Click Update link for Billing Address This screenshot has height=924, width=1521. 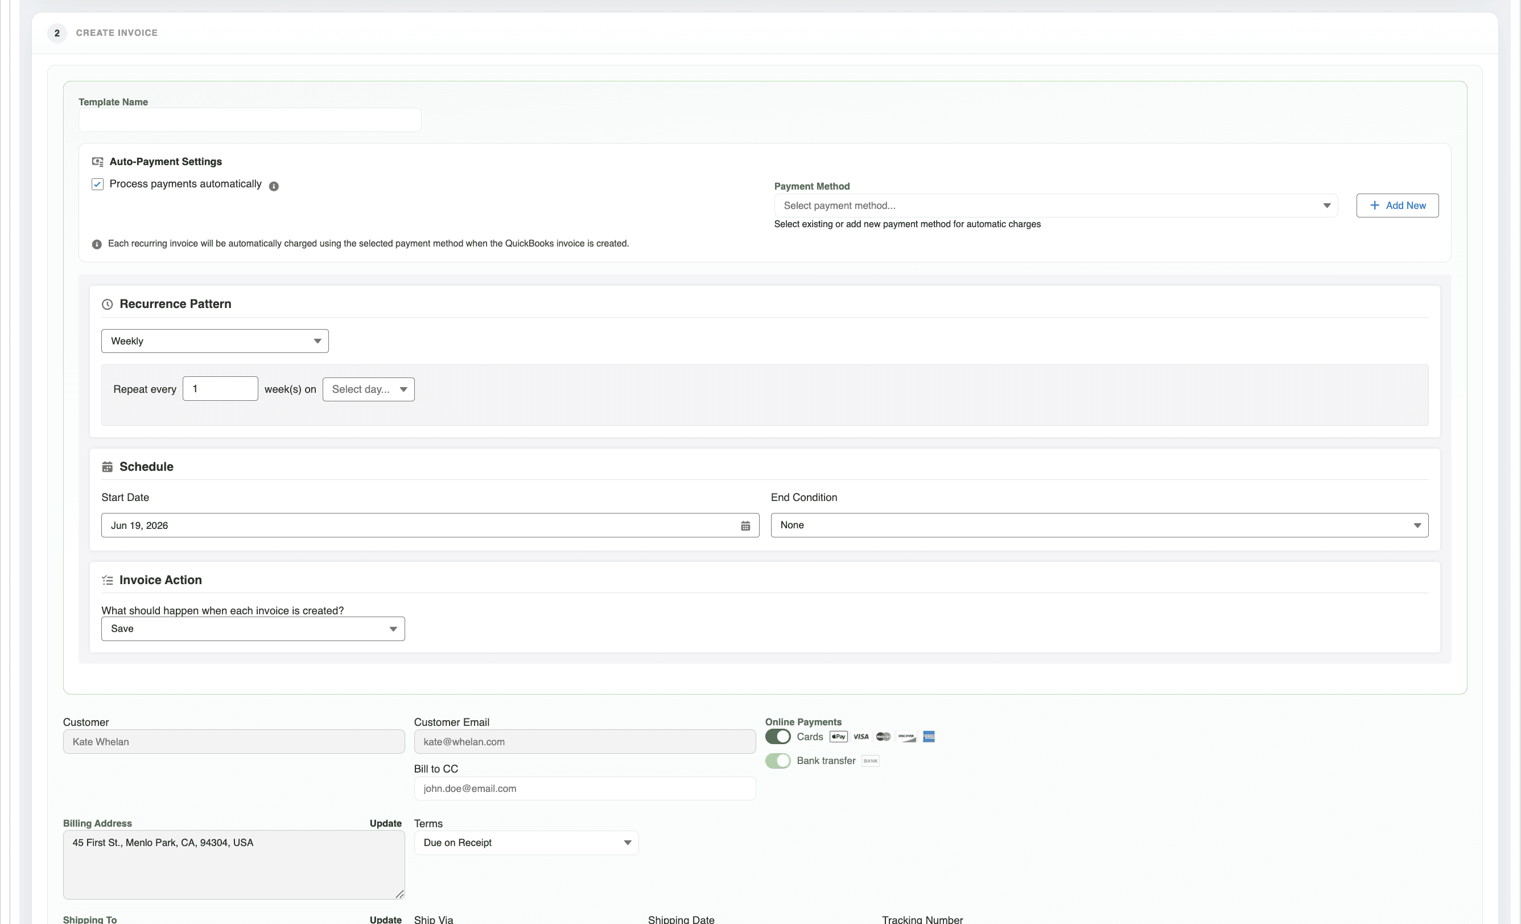click(x=386, y=823)
